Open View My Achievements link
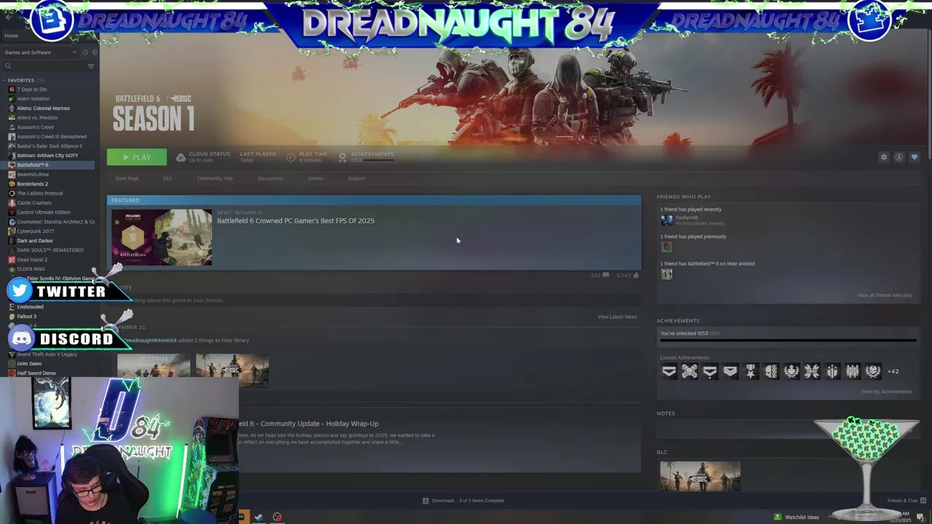This screenshot has width=932, height=524. [886, 392]
